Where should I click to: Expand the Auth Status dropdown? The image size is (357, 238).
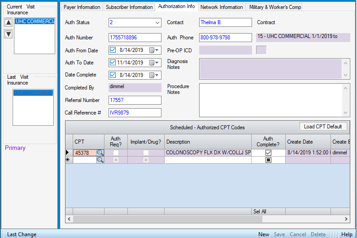click(157, 23)
